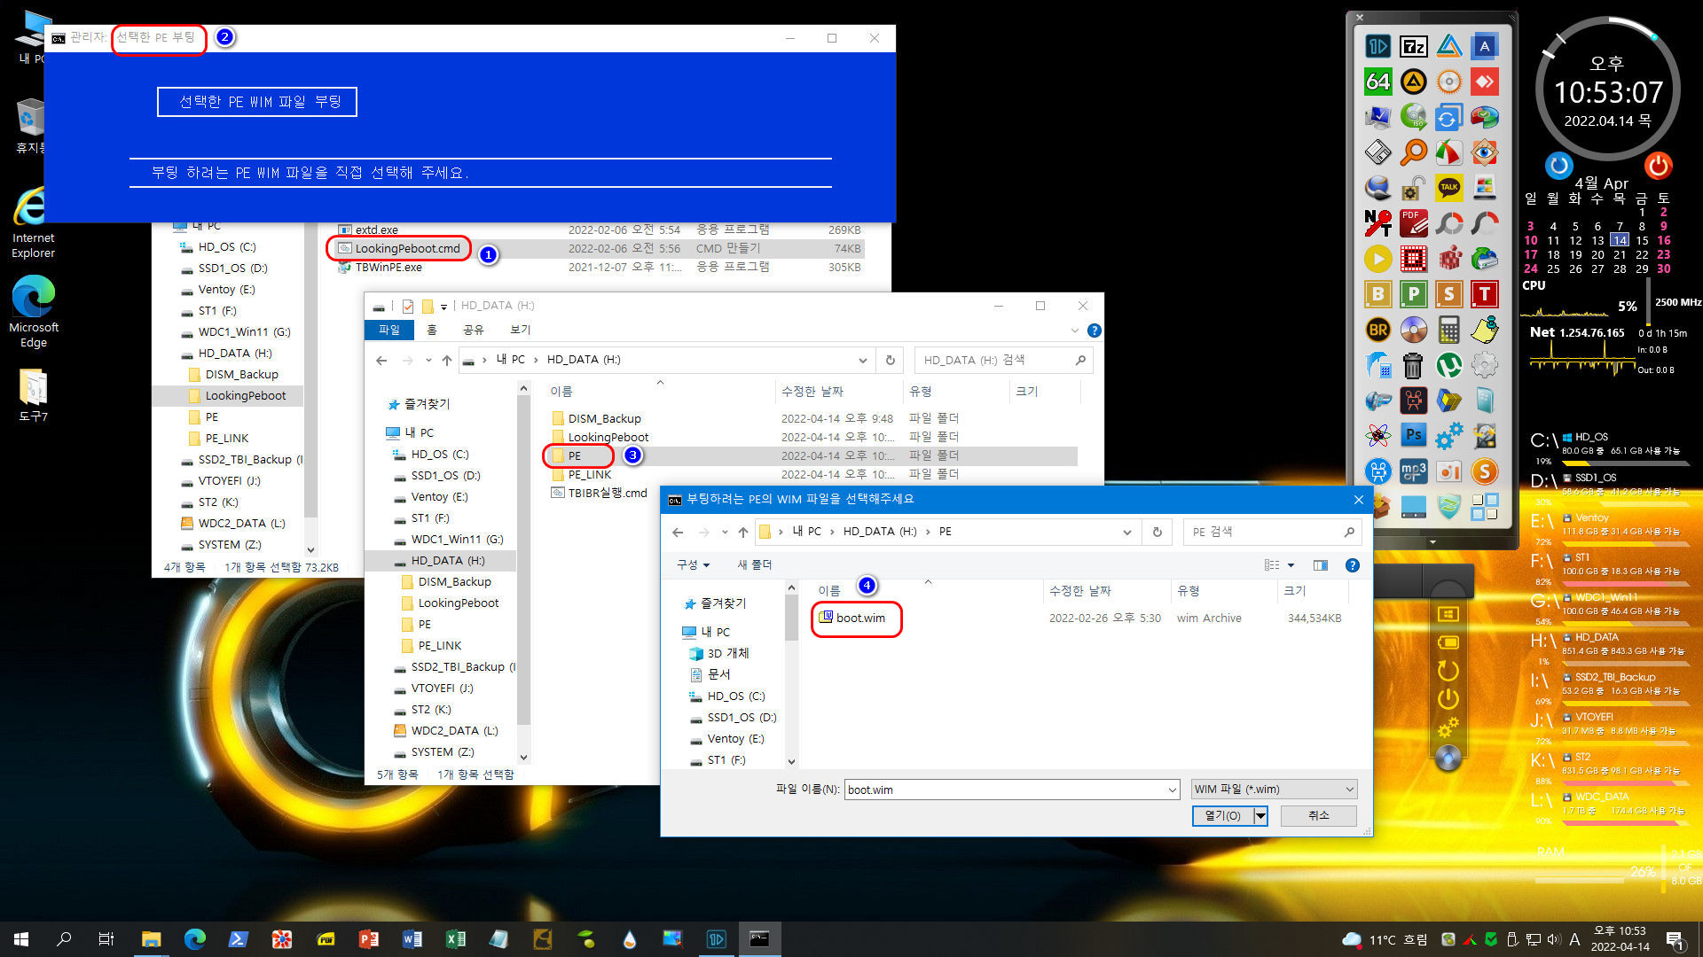The width and height of the screenshot is (1703, 957).
Task: Toggle the preview pane in file dialog
Action: [x=1320, y=565]
